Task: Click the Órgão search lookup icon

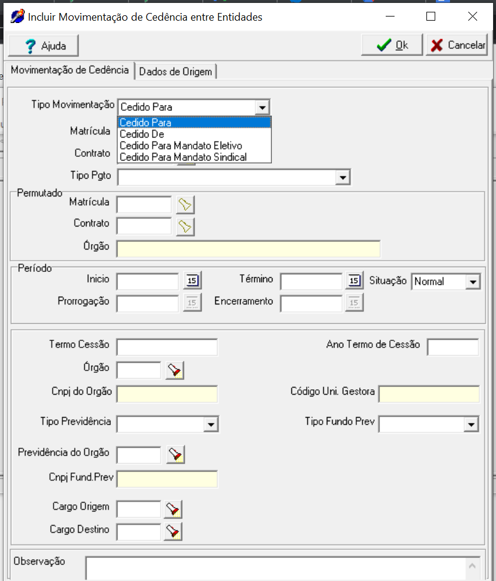Action: [175, 370]
